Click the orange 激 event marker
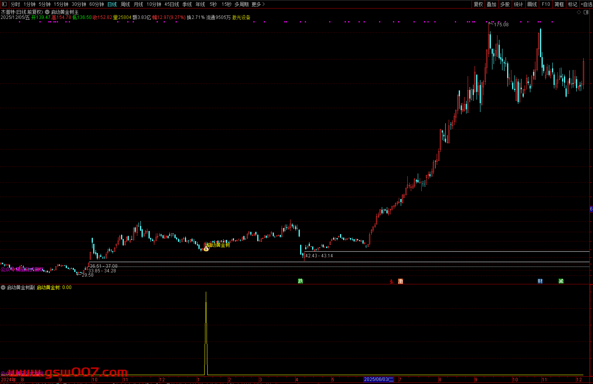This screenshot has width=593, height=384. [400, 281]
